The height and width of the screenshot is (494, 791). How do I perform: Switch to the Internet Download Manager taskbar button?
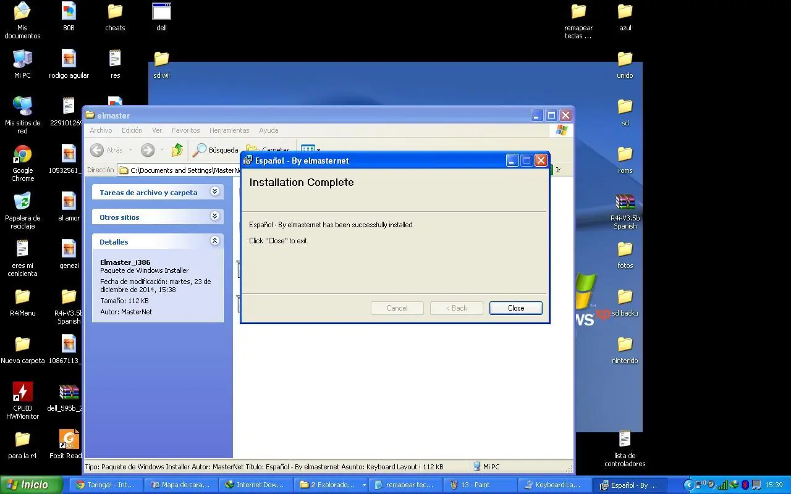[255, 485]
